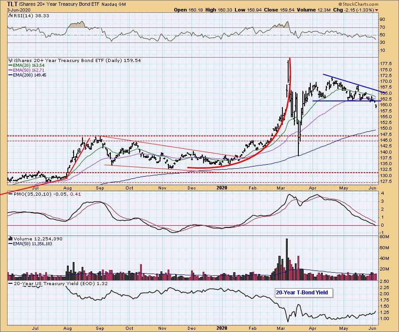Click the Volume 12.3M header value
This screenshot has height=332, width=399.
coord(313,10)
